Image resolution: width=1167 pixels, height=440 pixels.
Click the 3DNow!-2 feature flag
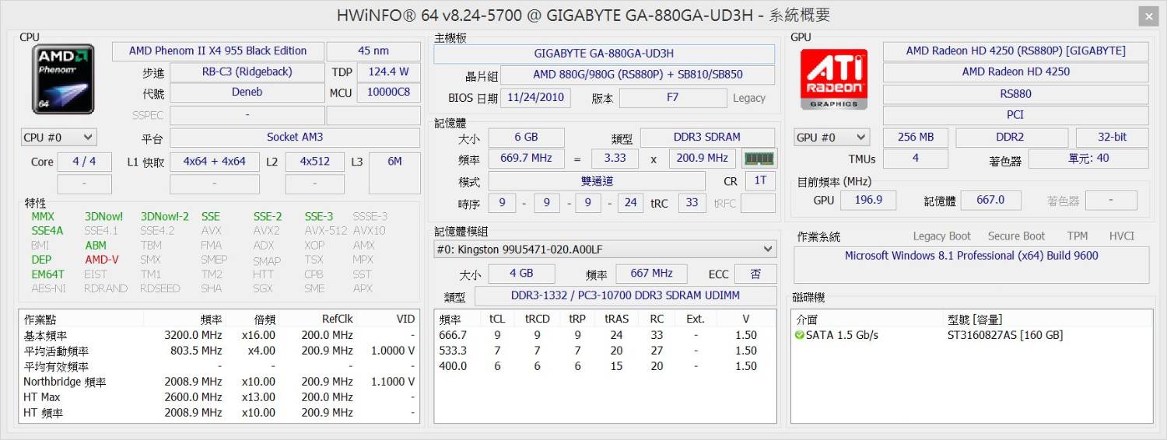pyautogui.click(x=165, y=217)
